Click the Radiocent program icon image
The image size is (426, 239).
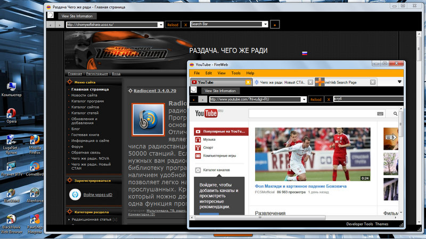[x=148, y=119]
